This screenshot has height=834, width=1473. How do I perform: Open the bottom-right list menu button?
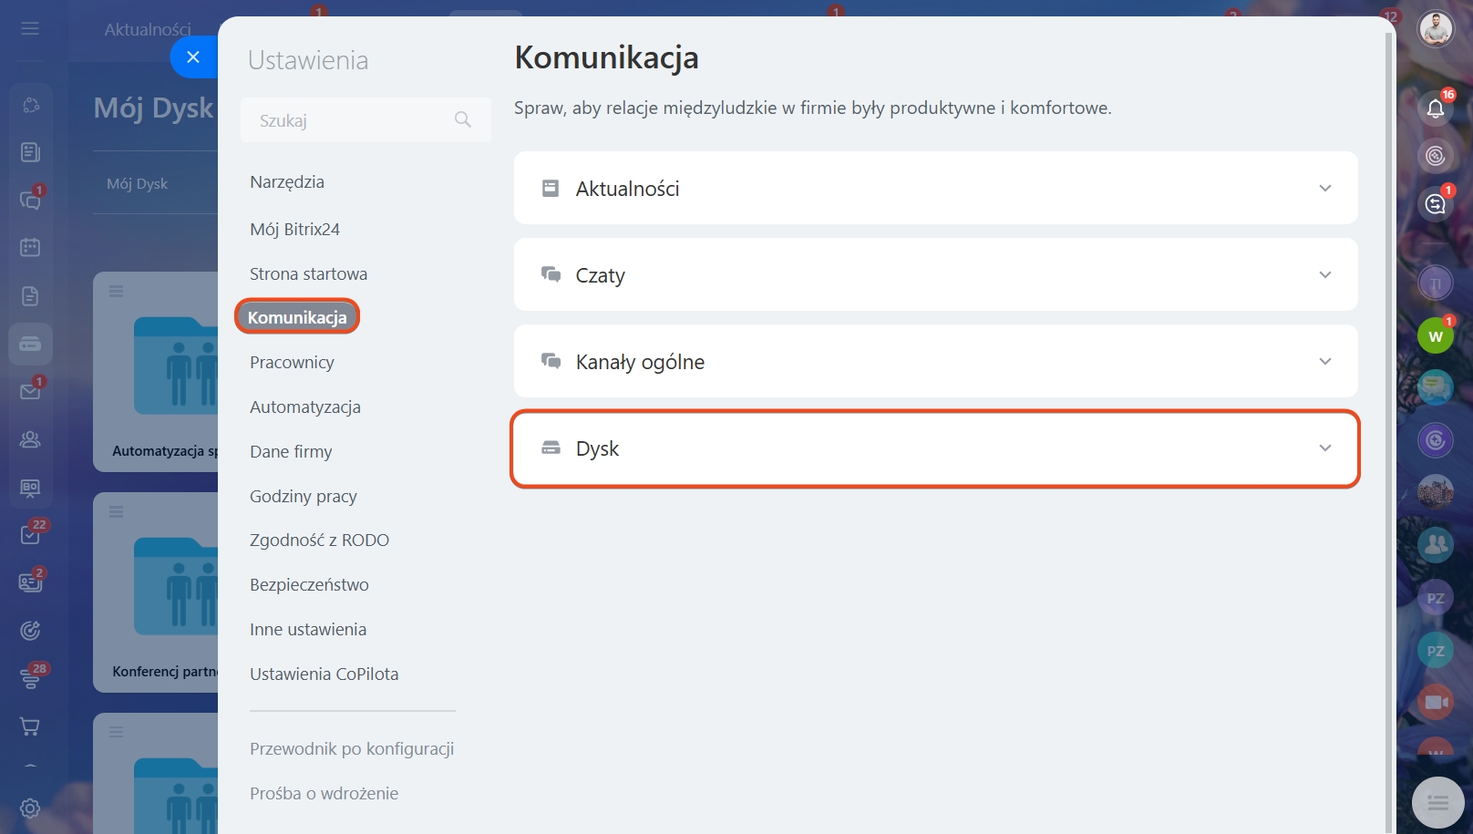point(1437,803)
